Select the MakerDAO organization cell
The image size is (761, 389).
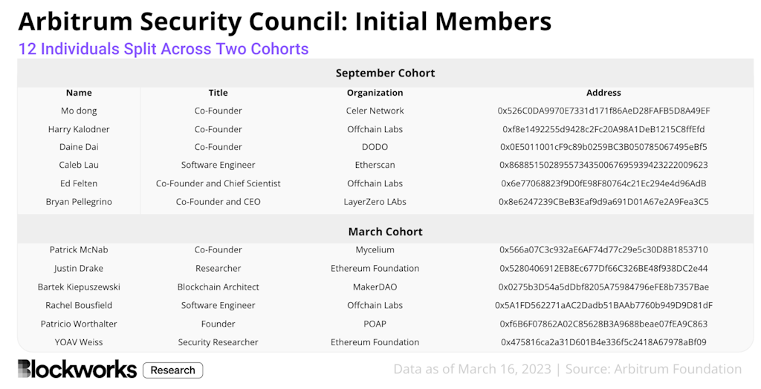point(375,287)
